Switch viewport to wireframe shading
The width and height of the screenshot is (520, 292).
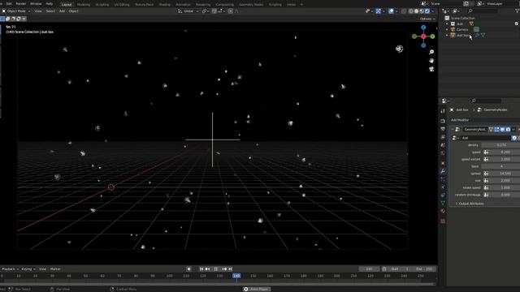(411, 11)
